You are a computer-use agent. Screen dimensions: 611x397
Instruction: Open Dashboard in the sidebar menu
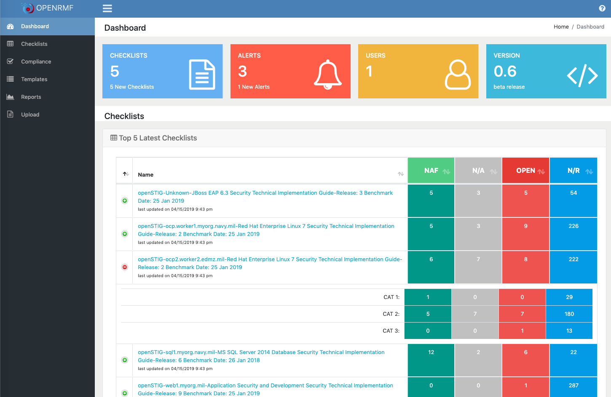click(47, 26)
